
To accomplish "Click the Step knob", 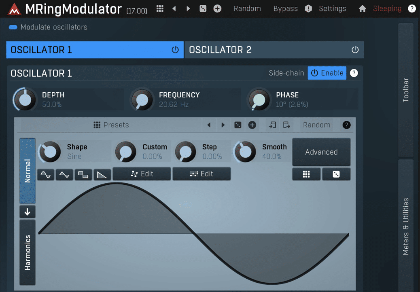I will (x=185, y=152).
